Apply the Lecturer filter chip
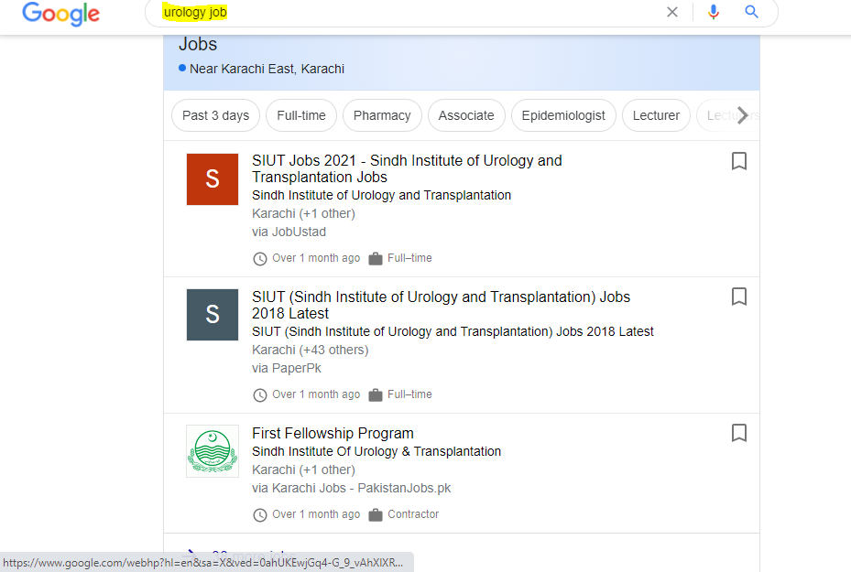The height and width of the screenshot is (572, 851). click(x=656, y=115)
